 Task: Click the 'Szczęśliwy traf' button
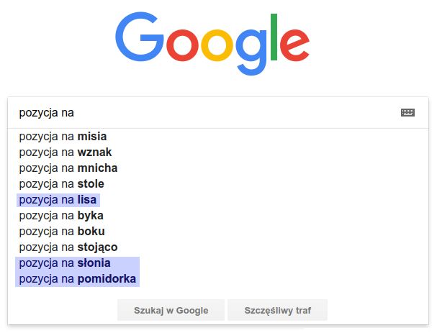[x=278, y=310]
